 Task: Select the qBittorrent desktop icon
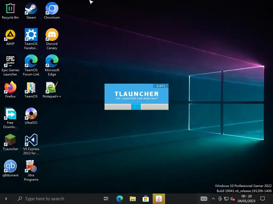point(10,169)
